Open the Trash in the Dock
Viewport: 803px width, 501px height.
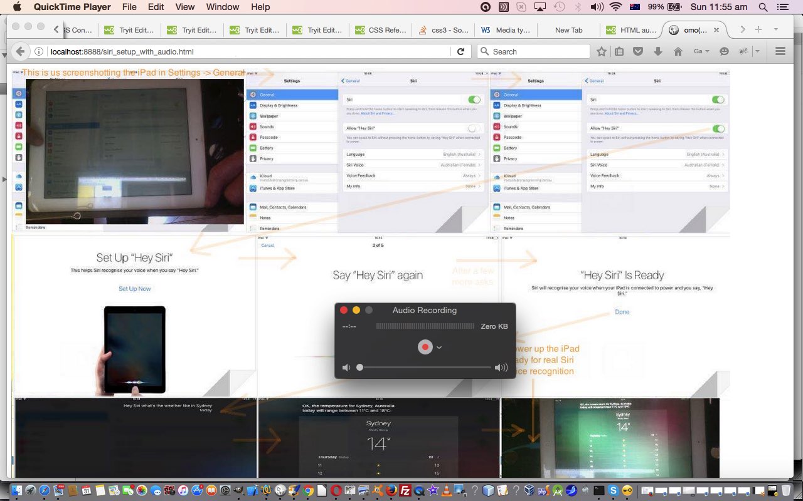(785, 491)
